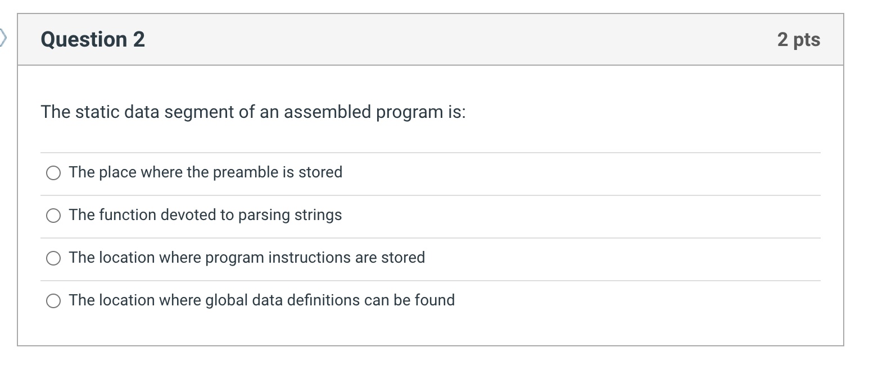Choose 'The location where program instructions are stored'
This screenshot has height=366, width=896.
click(x=247, y=258)
